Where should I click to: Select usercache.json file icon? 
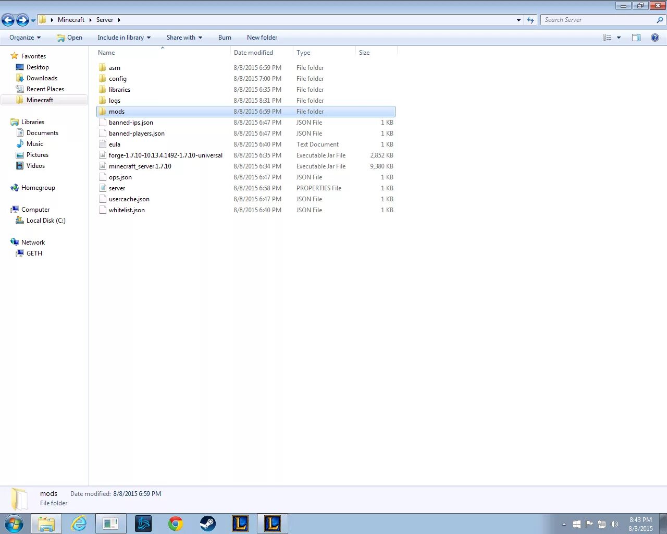(103, 199)
